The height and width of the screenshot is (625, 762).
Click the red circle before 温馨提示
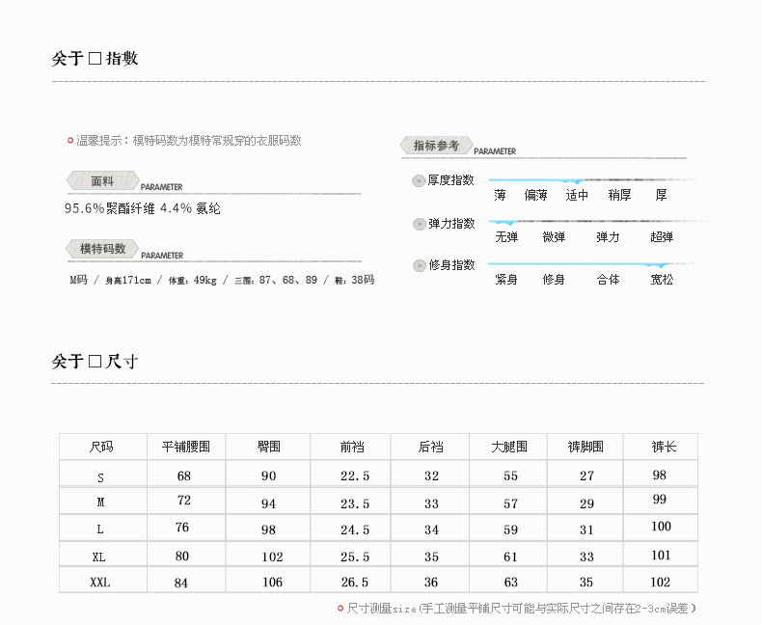coord(70,141)
